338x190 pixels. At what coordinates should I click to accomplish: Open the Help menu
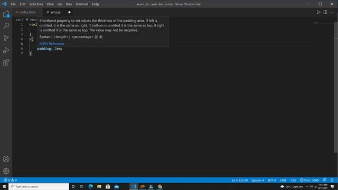(x=95, y=4)
